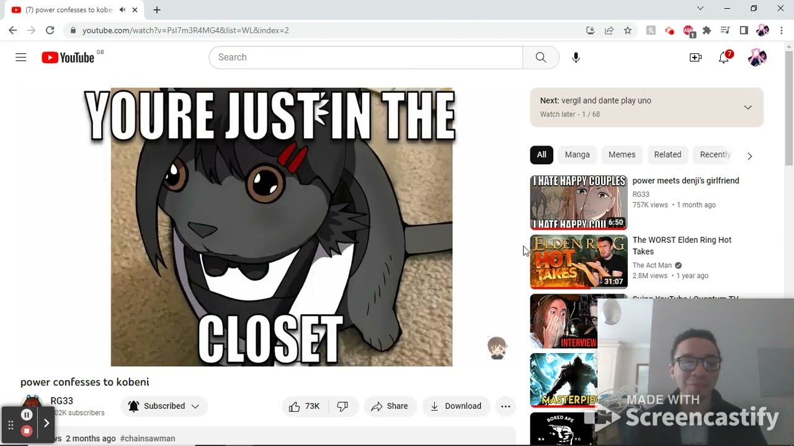
Task: Go to YouTube home via logo
Action: (68, 58)
